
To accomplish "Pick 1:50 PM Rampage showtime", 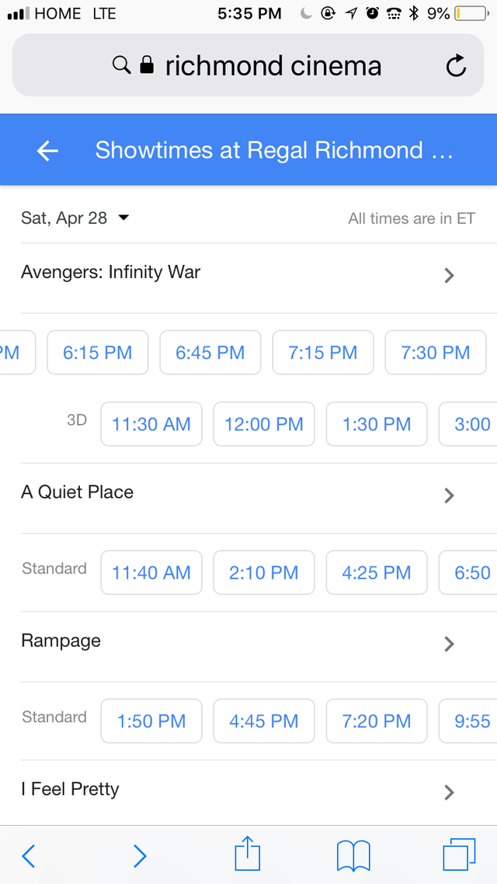I will point(151,721).
